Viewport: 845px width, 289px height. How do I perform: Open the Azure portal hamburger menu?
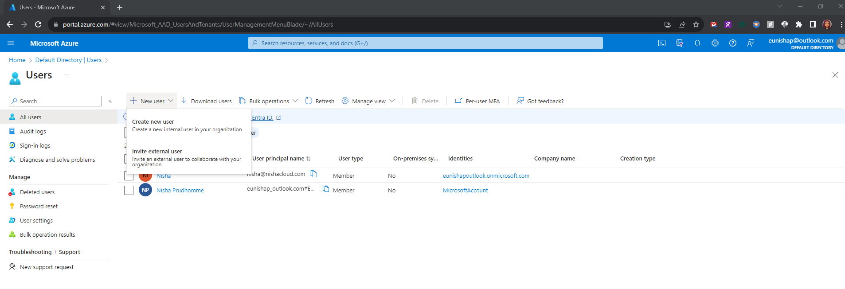11,43
